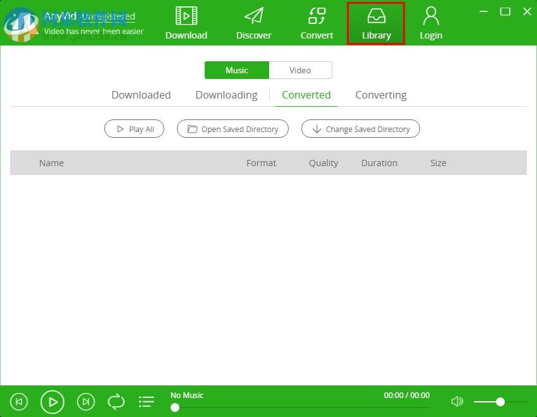The width and height of the screenshot is (537, 417).
Task: Mute the audio volume
Action: coord(457,401)
